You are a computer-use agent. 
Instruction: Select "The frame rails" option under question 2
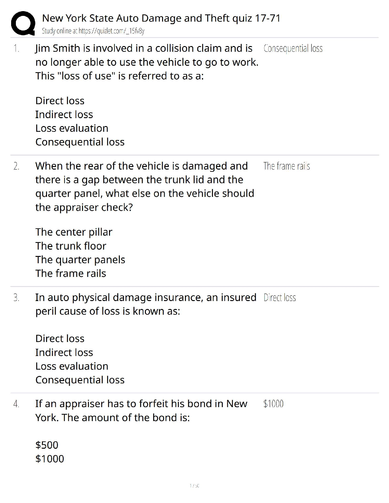coord(71,273)
